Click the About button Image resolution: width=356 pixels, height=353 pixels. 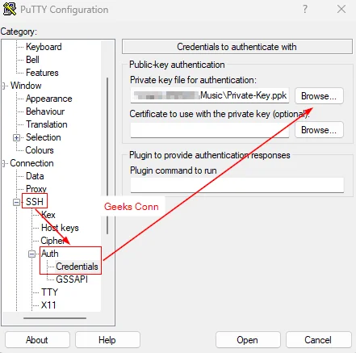pos(37,340)
